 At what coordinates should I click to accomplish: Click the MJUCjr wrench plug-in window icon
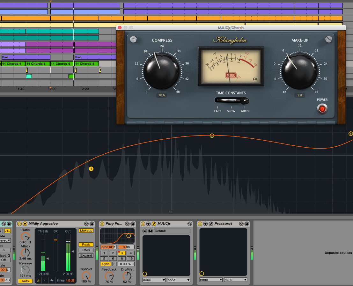click(x=154, y=224)
